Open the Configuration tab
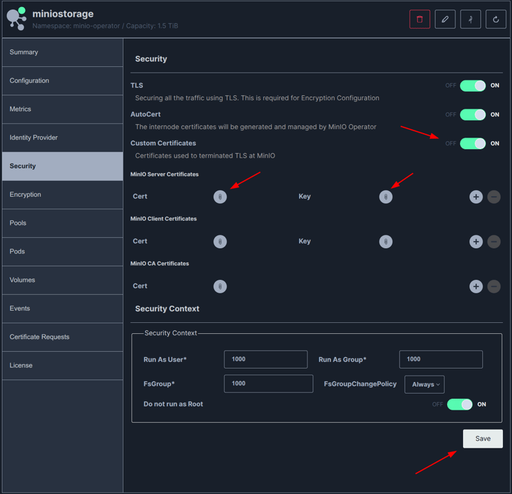The width and height of the screenshot is (512, 494). click(x=62, y=80)
